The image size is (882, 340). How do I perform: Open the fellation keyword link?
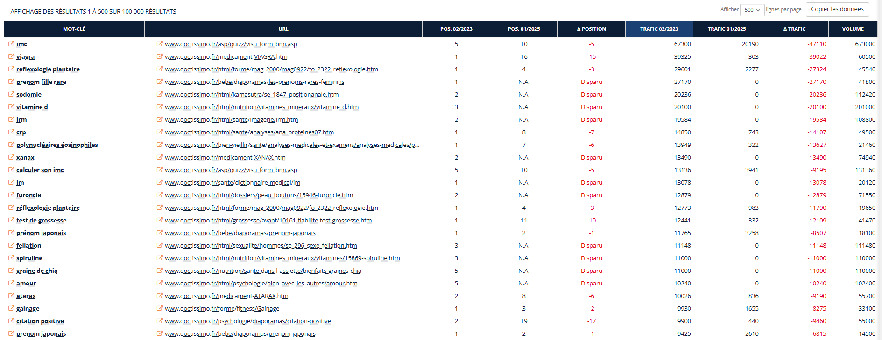pos(28,245)
